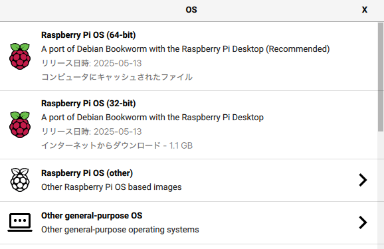The height and width of the screenshot is (249, 384).
Task: Click the red raspberry icon for 32-bit OS
Action: click(20, 125)
